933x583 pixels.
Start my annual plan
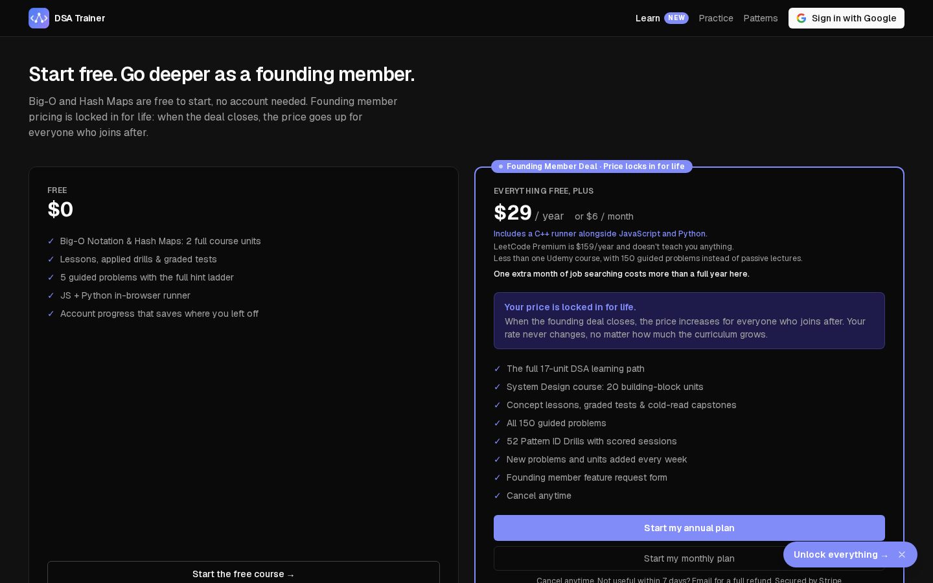point(689,528)
